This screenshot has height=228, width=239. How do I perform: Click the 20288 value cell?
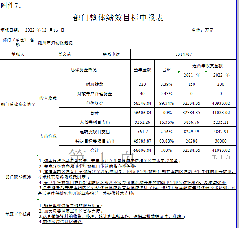pos(191,141)
